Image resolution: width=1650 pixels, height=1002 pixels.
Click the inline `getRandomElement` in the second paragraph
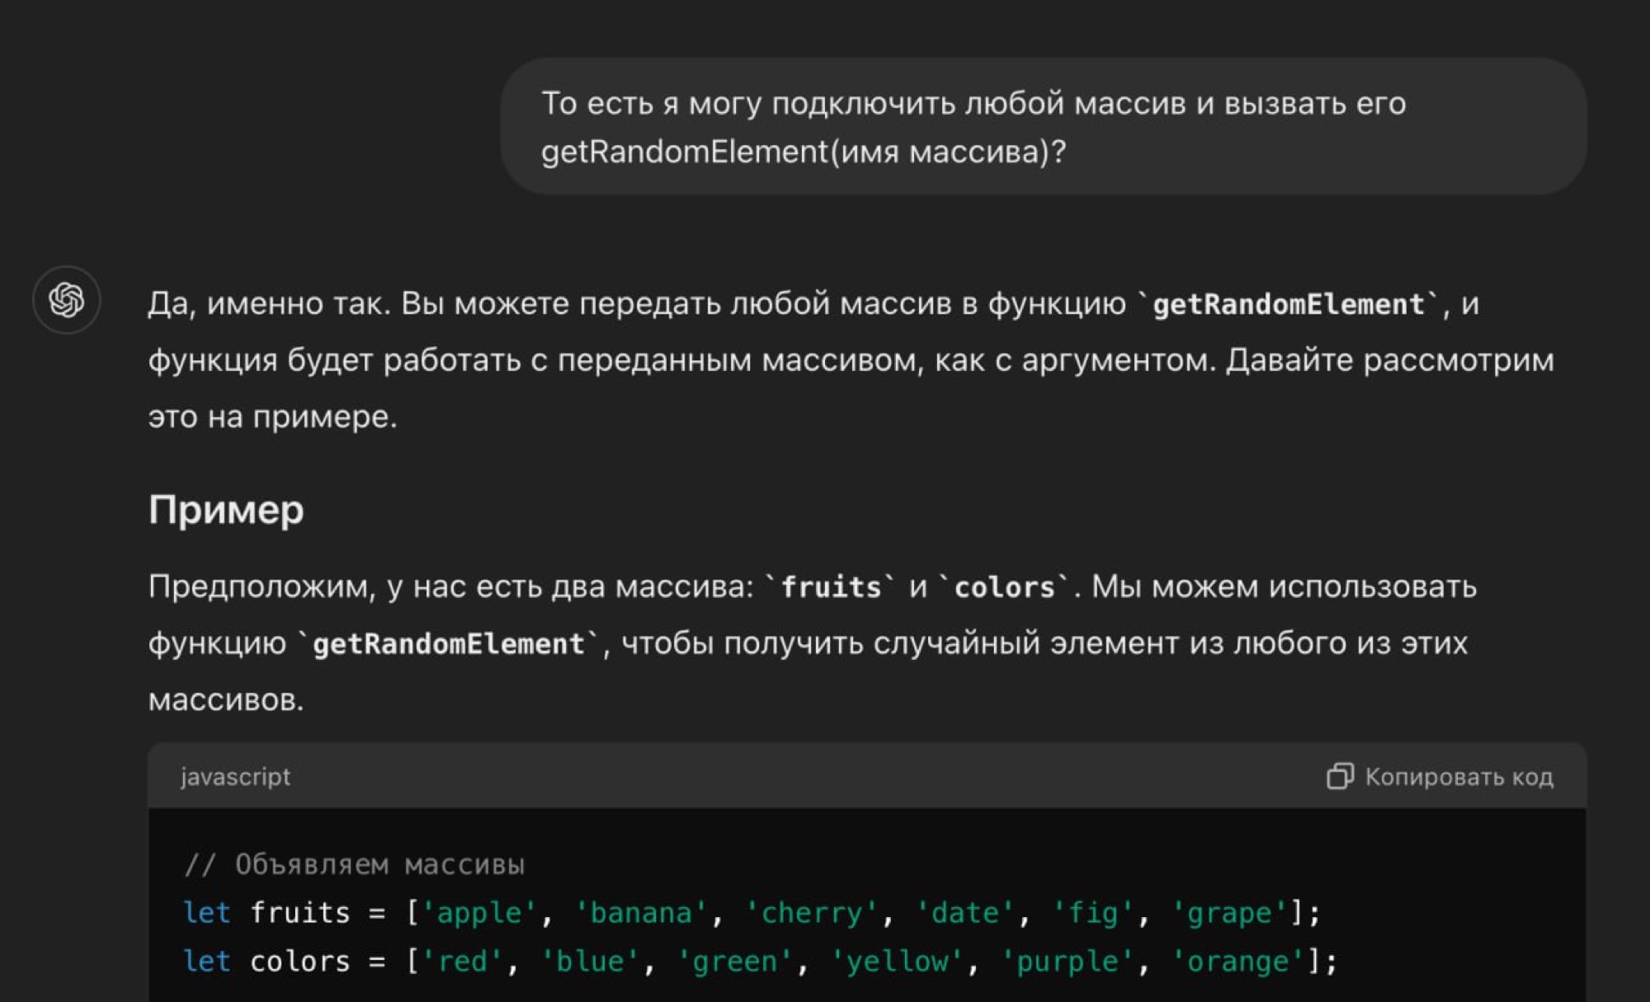(x=448, y=643)
